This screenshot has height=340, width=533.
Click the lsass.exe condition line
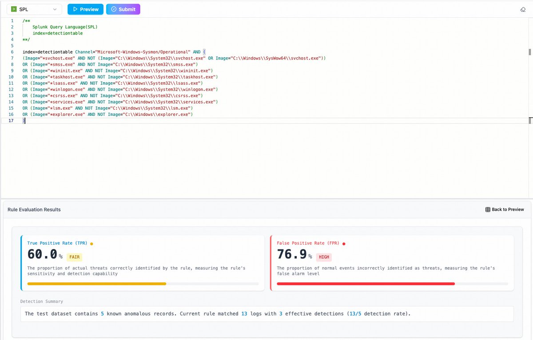[x=113, y=83]
